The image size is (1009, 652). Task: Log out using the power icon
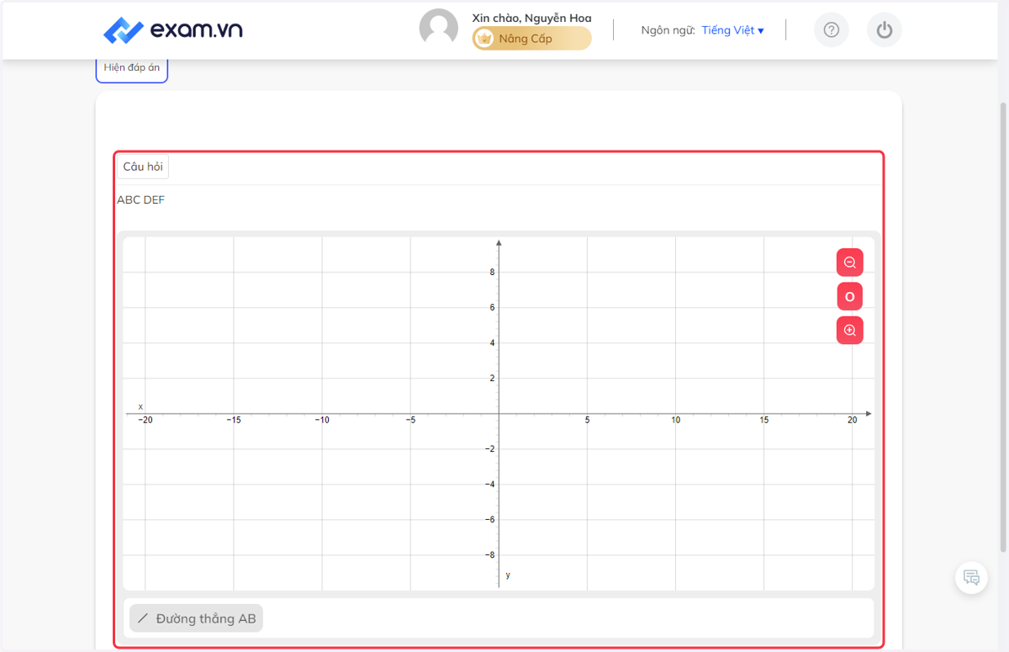885,30
